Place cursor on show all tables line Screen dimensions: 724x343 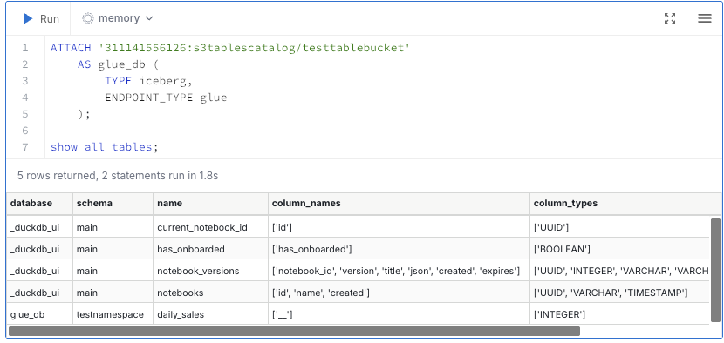pos(105,147)
